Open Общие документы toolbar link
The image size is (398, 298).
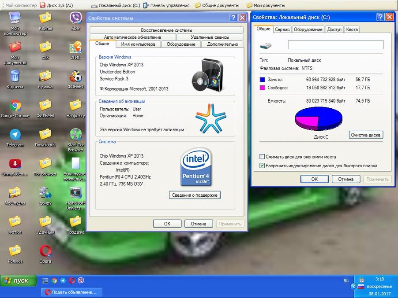[217, 5]
